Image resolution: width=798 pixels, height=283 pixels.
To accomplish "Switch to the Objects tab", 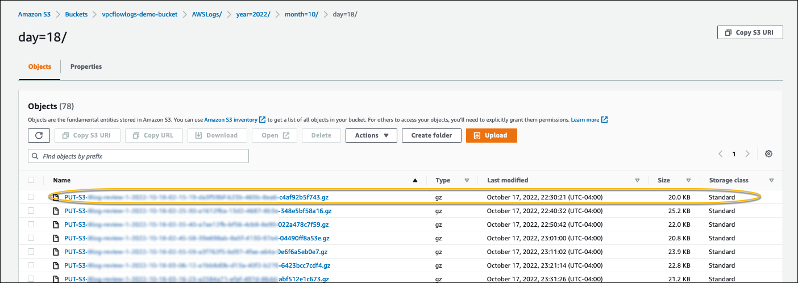I will point(40,66).
